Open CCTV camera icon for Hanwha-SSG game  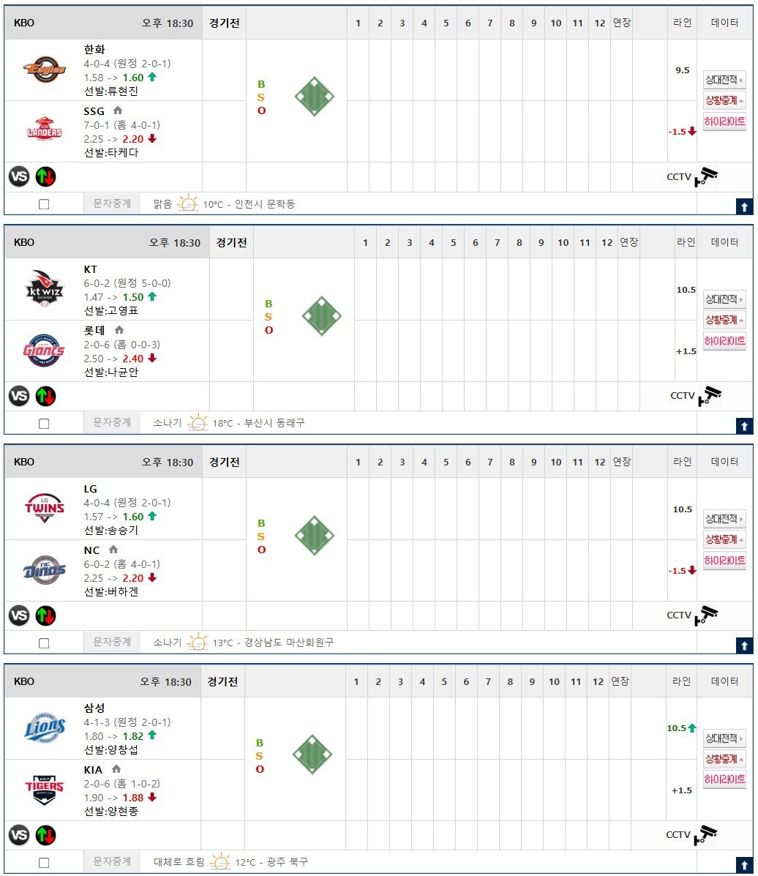pyautogui.click(x=706, y=176)
